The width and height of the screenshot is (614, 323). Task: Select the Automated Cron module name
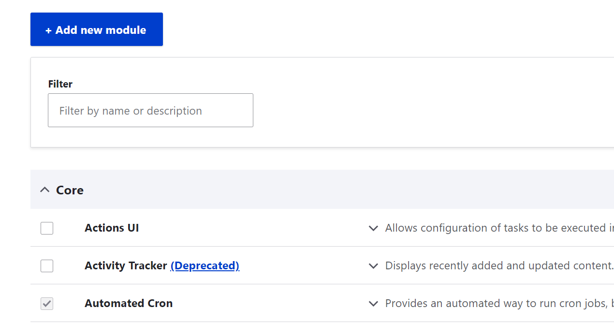[x=129, y=303]
